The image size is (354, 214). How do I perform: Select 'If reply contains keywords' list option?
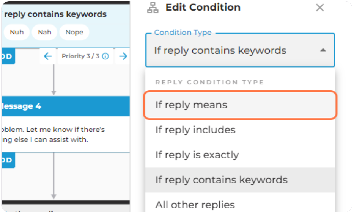click(x=240, y=180)
